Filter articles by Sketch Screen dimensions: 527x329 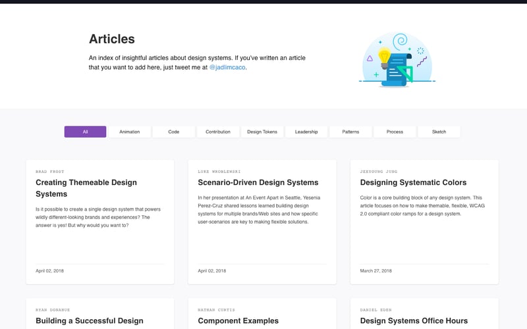pyautogui.click(x=439, y=132)
